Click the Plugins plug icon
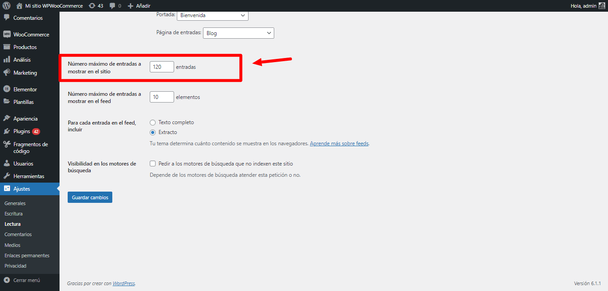 pyautogui.click(x=7, y=131)
